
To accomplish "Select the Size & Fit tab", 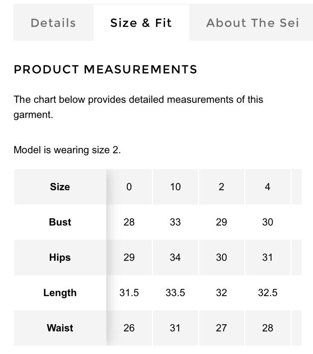I will point(141,23).
